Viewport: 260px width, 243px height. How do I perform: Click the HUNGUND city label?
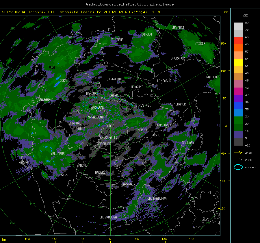[137, 87]
